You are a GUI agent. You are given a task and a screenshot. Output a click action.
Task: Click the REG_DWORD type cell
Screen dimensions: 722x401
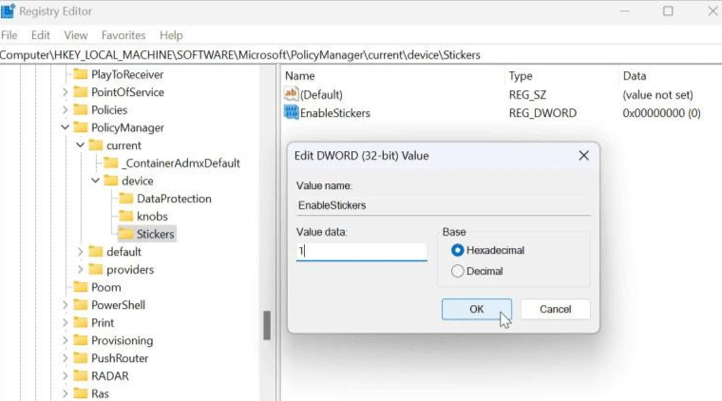tap(542, 113)
